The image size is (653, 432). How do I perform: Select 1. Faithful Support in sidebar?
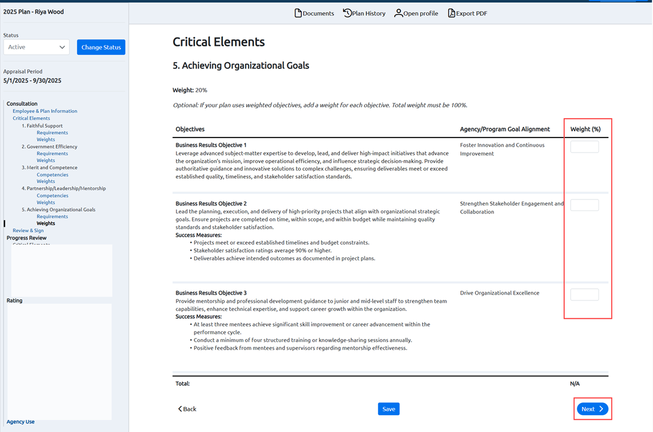pyautogui.click(x=42, y=126)
